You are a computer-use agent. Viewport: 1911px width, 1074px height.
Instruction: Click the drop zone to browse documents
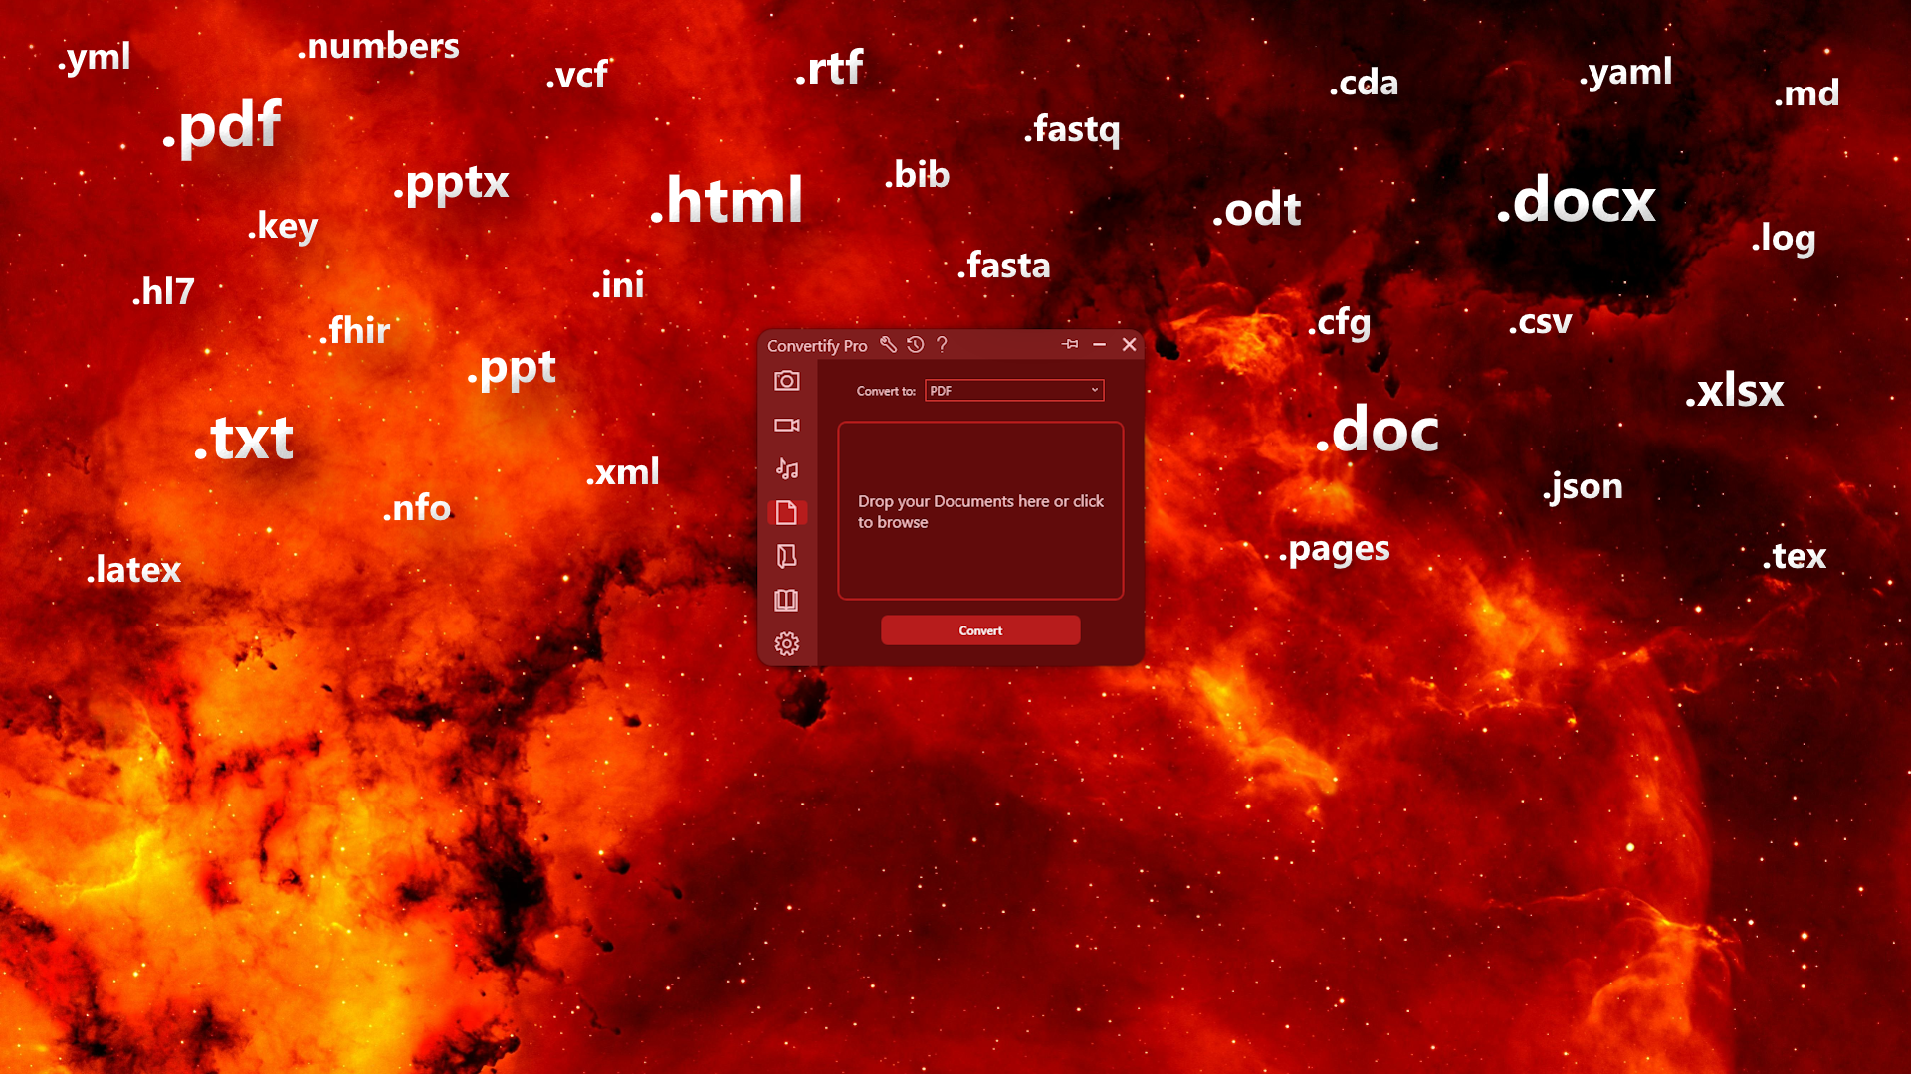tap(980, 510)
